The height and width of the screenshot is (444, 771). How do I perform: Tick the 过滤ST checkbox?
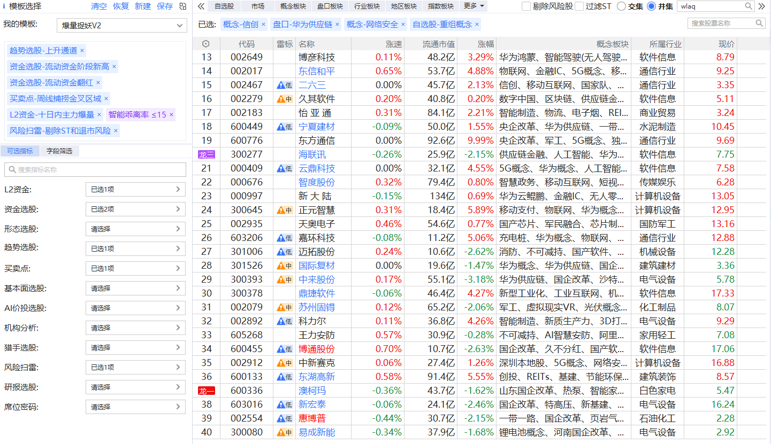(579, 6)
